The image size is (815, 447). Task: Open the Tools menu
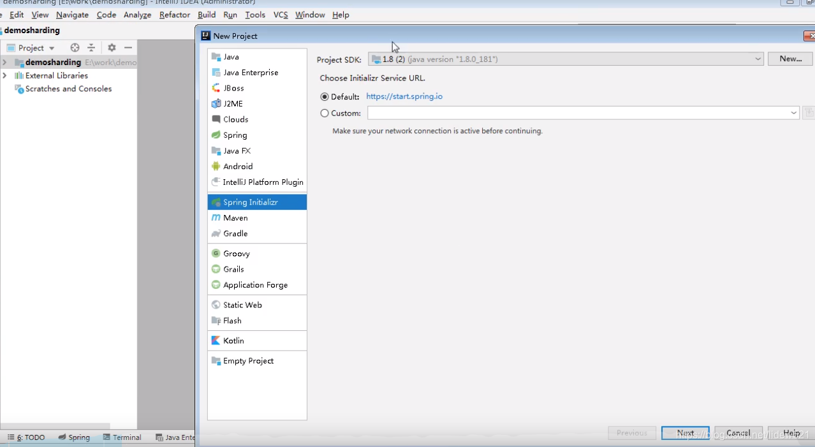(255, 15)
